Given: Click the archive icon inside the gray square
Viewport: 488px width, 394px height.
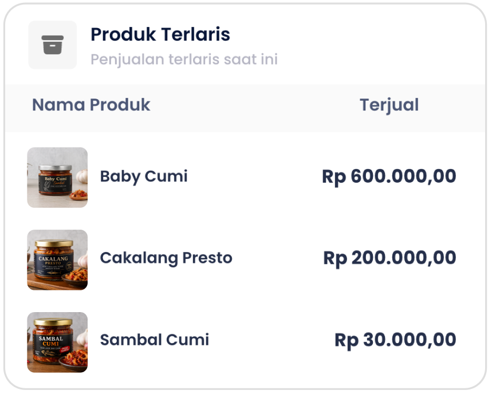Looking at the screenshot, I should point(52,44).
